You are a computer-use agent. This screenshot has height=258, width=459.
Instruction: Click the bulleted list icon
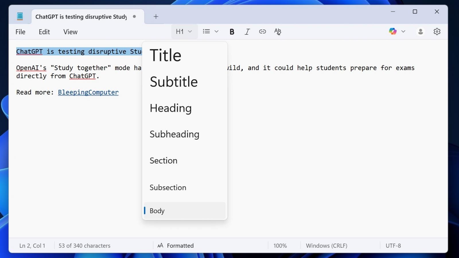point(206,32)
